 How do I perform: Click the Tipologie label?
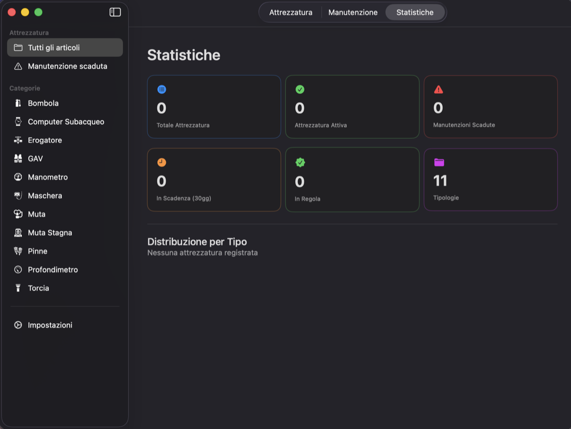click(x=446, y=198)
